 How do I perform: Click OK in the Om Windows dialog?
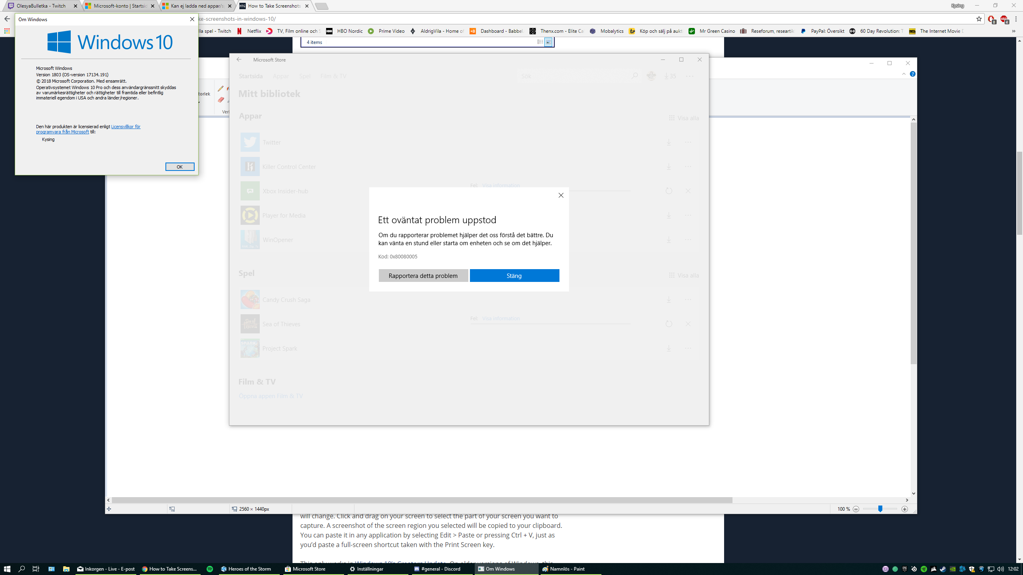coord(180,167)
